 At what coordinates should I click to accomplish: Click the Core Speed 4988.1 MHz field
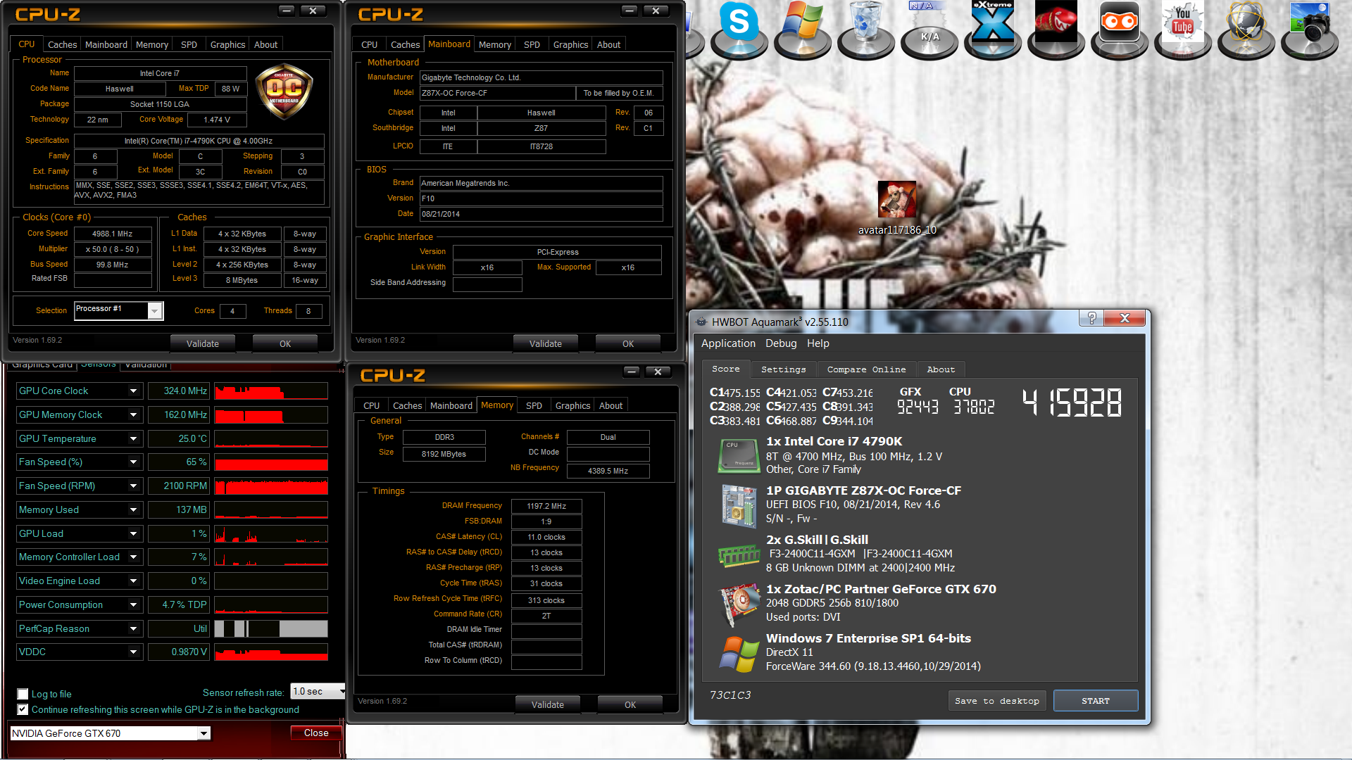tap(113, 234)
